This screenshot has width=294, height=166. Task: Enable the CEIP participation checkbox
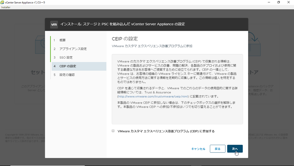113,131
